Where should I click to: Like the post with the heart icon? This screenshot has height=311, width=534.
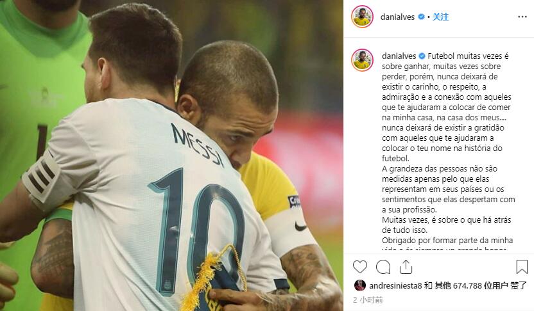[x=360, y=267]
